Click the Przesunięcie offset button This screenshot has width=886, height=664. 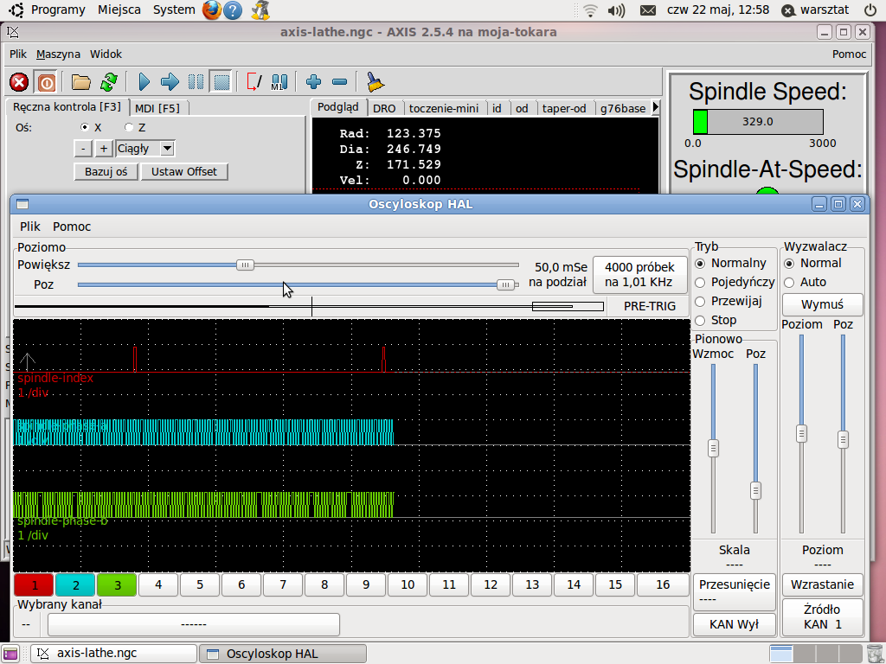point(734,591)
